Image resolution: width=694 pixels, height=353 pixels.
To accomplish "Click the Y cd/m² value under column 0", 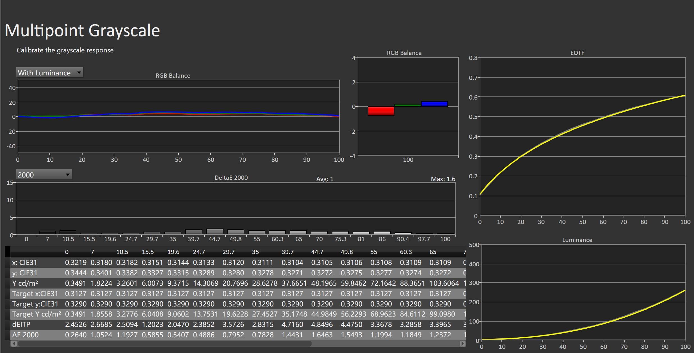I will click(76, 283).
